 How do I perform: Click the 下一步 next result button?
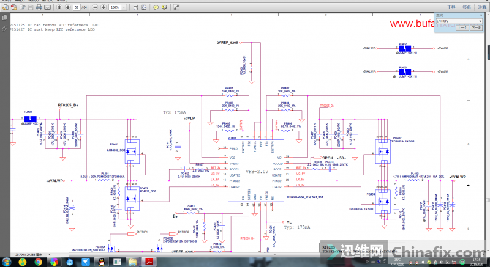476,27
